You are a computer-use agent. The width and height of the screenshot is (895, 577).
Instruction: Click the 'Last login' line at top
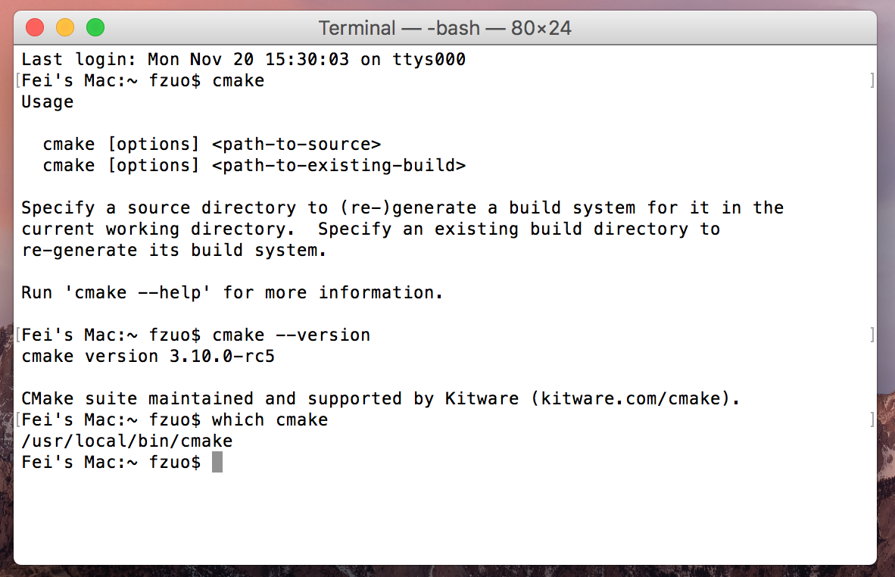tap(243, 59)
